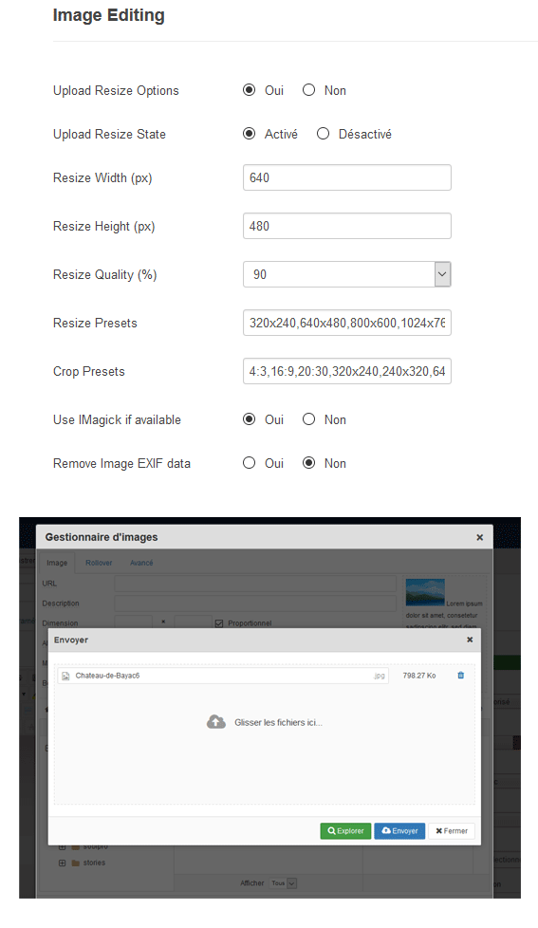The image size is (538, 928).
Task: Switch to the Avancé tab
Action: click(x=141, y=563)
